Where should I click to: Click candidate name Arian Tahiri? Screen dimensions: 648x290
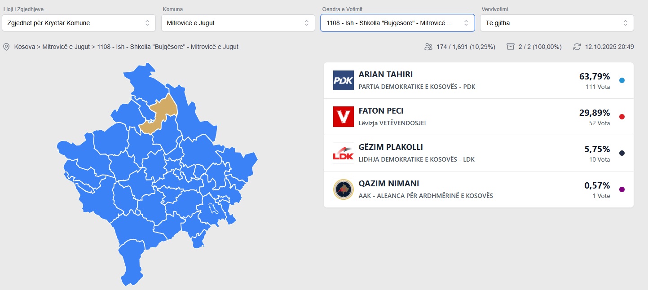pos(385,75)
